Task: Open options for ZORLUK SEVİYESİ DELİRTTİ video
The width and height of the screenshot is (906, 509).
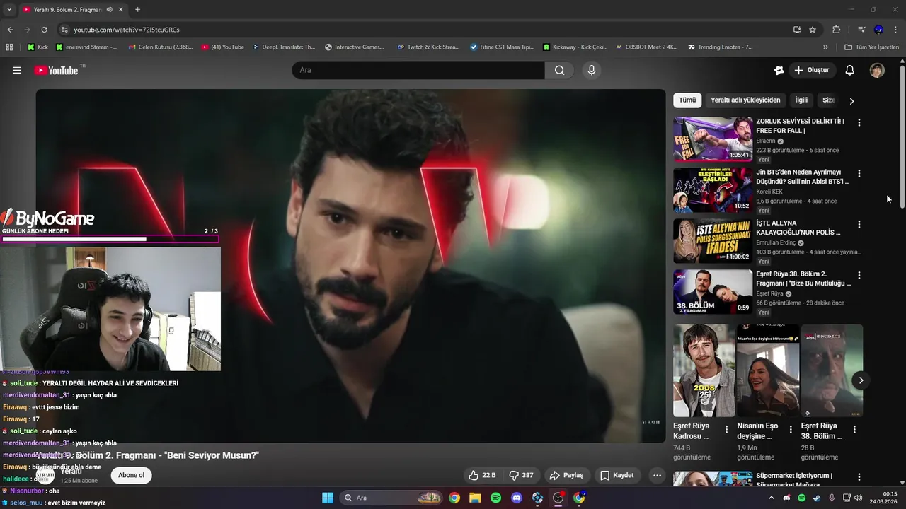Action: point(859,122)
